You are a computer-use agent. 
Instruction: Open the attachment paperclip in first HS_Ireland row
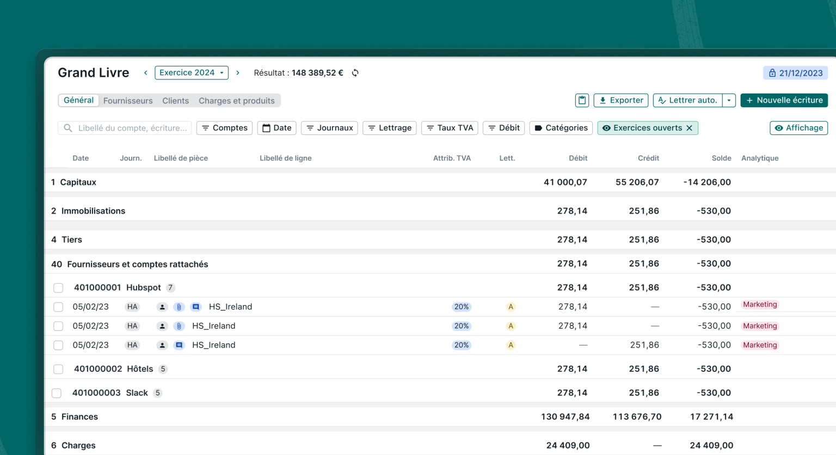point(179,307)
